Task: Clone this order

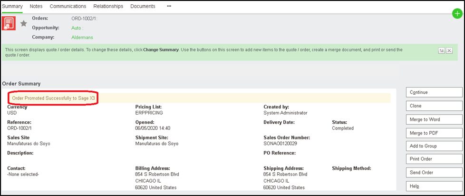Action: [434, 106]
